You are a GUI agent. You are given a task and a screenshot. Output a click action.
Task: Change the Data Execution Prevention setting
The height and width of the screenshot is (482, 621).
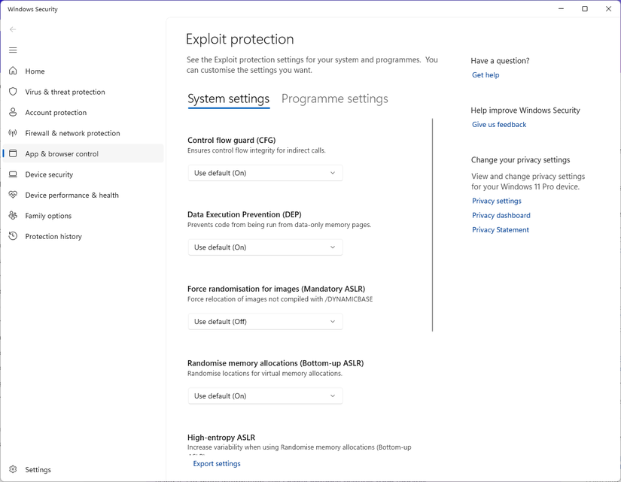coord(264,247)
